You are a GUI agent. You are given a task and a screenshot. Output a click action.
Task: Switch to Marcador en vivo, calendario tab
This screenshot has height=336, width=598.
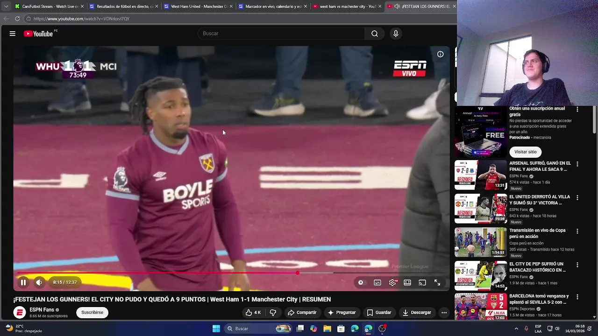pos(273,7)
